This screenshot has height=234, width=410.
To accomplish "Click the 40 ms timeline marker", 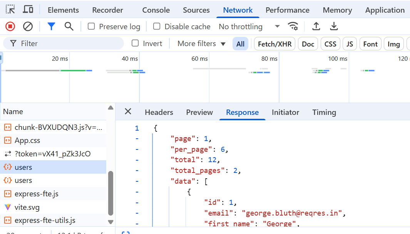I will tap(130, 59).
